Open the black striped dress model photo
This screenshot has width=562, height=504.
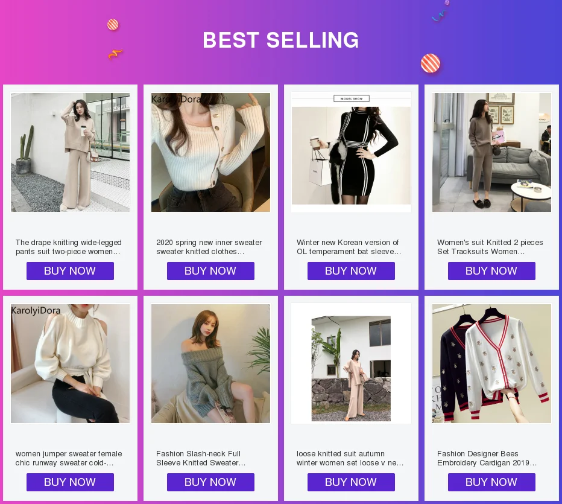tap(351, 152)
